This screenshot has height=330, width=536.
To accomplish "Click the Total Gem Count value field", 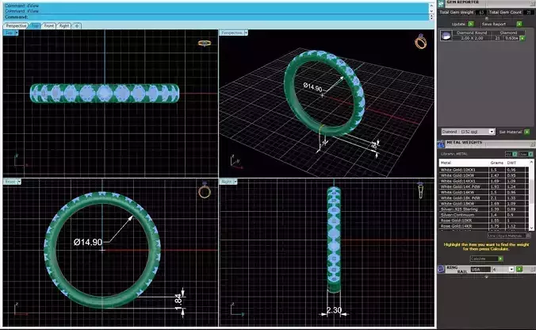I will click(529, 13).
